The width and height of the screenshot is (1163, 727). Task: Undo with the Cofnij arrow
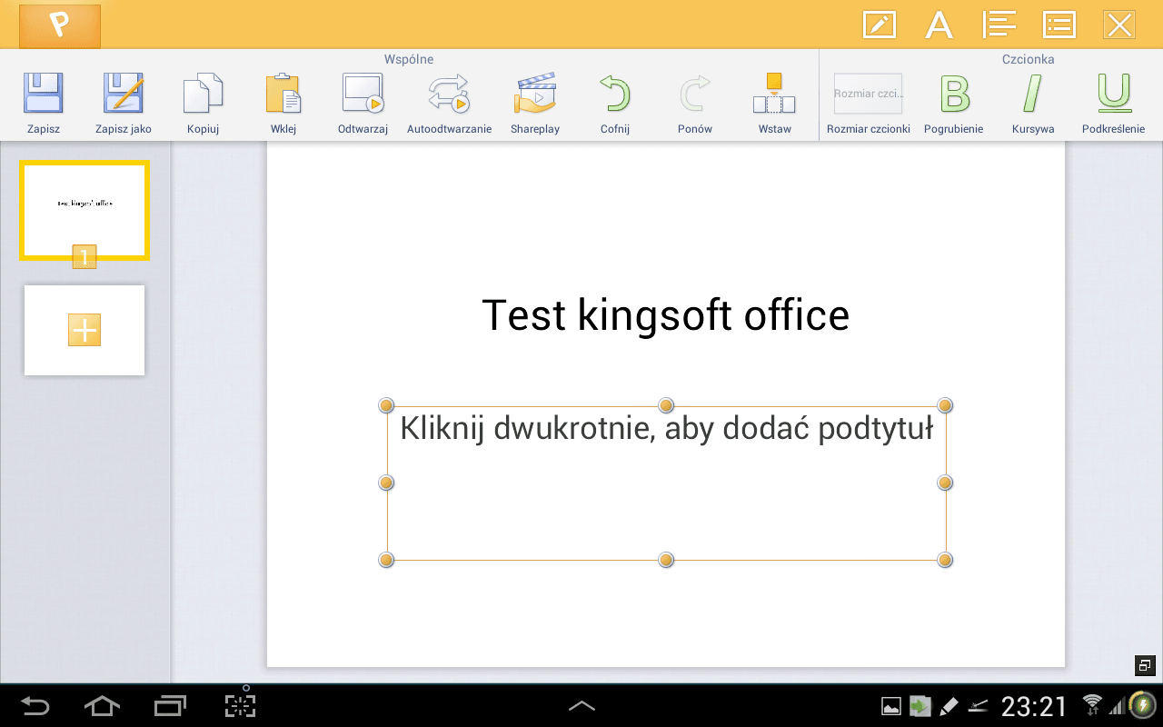(615, 94)
